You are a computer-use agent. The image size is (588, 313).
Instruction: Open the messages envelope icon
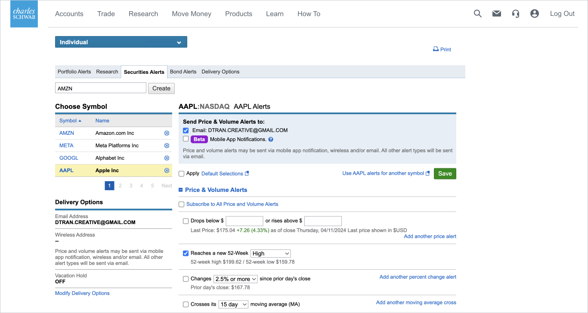497,14
